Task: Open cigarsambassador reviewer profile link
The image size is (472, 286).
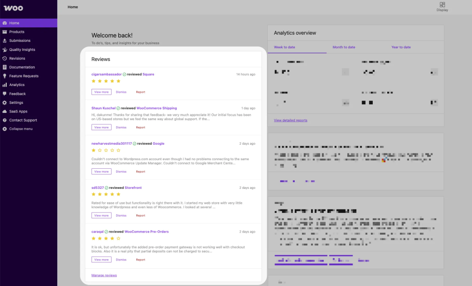Action: (106, 74)
